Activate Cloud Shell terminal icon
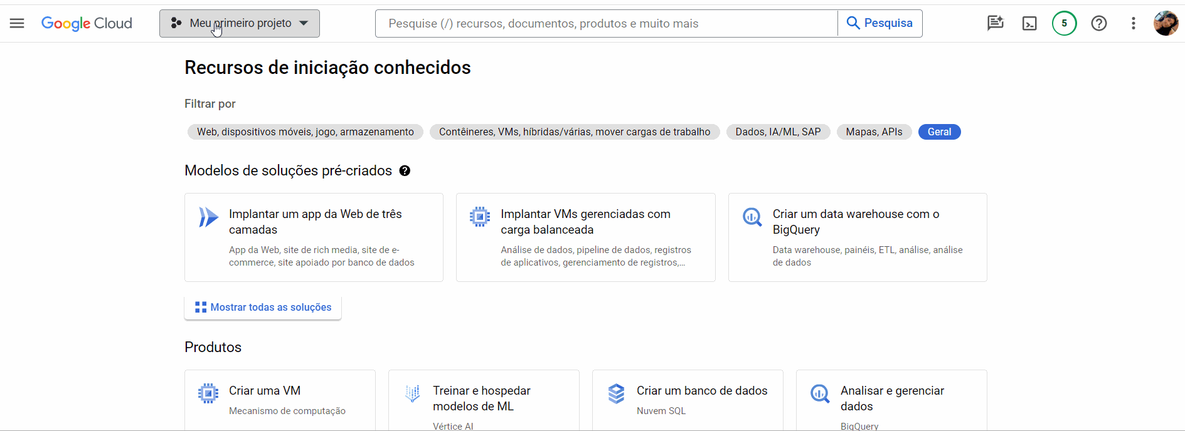 pyautogui.click(x=1029, y=23)
